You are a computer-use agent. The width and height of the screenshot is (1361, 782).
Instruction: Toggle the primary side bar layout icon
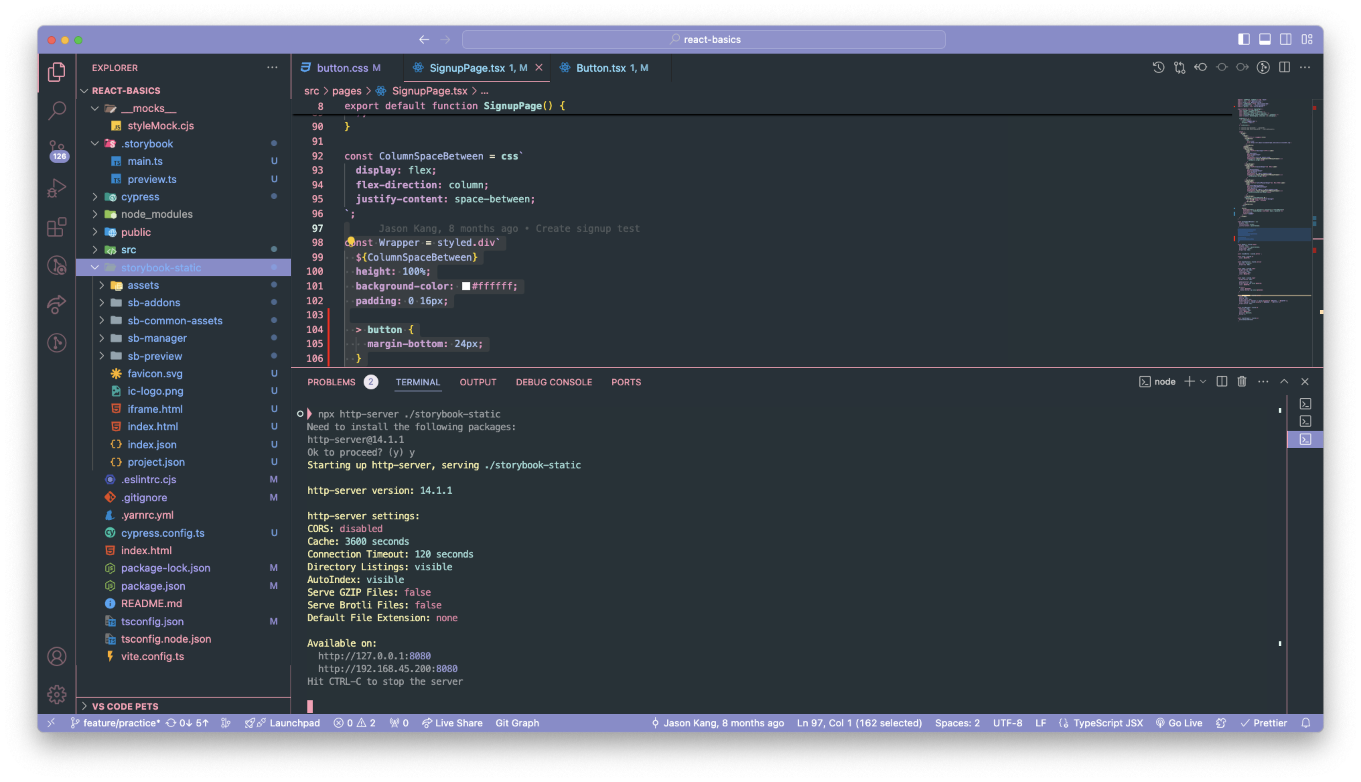1244,39
